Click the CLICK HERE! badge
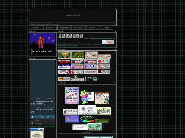185x138 pixels. pos(90,72)
